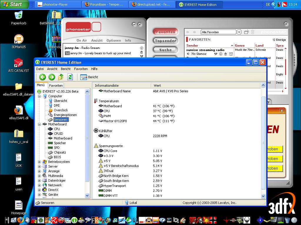Click the info list scroll up arrow
The image size is (301, 225).
pos(263,85)
